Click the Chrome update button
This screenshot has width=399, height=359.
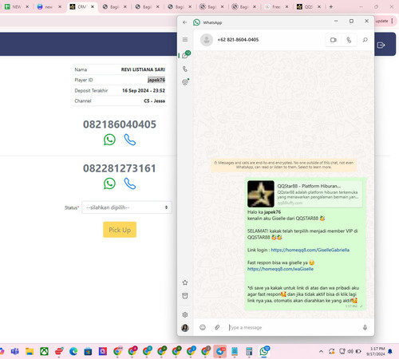tap(381, 21)
